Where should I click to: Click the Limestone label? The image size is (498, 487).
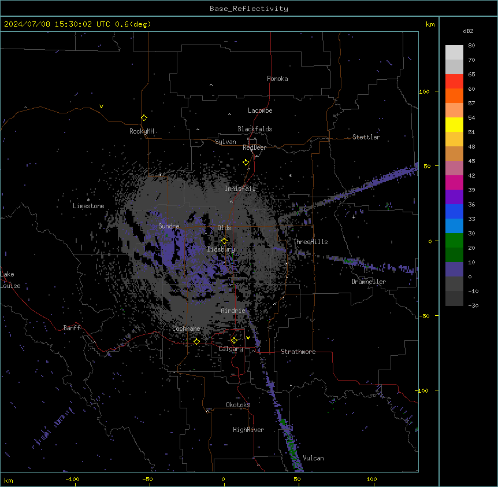[x=88, y=206]
